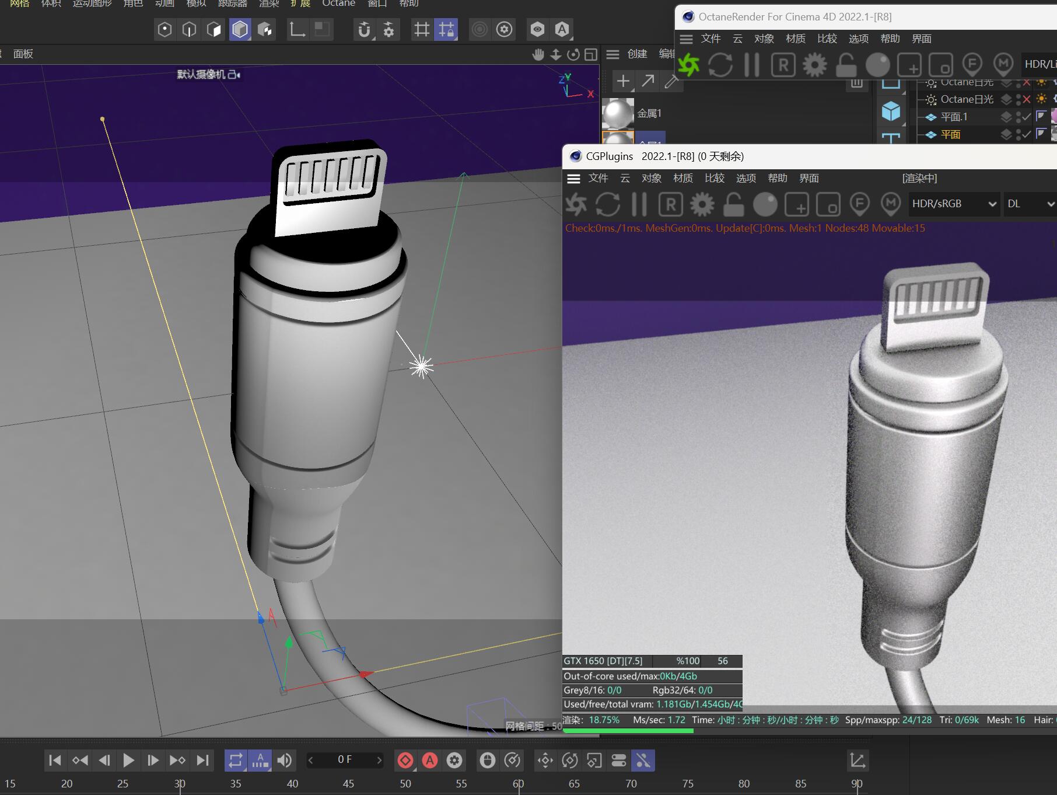The width and height of the screenshot is (1057, 795).
Task: Open hamburger menu in CGPlugins window
Action: [574, 179]
